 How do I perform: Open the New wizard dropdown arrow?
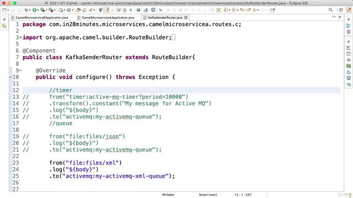[8, 10]
